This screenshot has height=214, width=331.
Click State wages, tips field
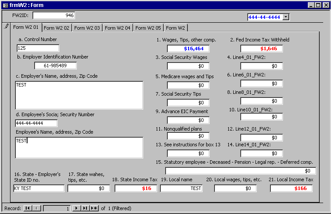click(x=89, y=188)
